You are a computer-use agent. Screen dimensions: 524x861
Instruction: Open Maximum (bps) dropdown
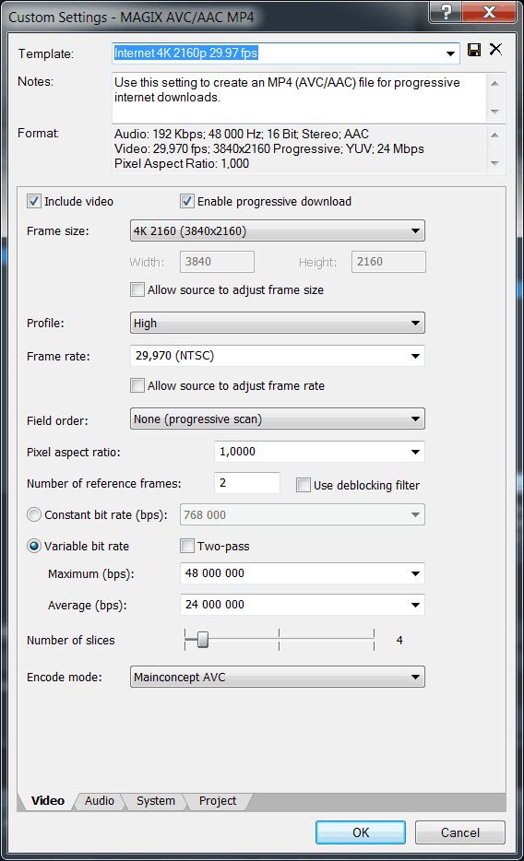[415, 573]
